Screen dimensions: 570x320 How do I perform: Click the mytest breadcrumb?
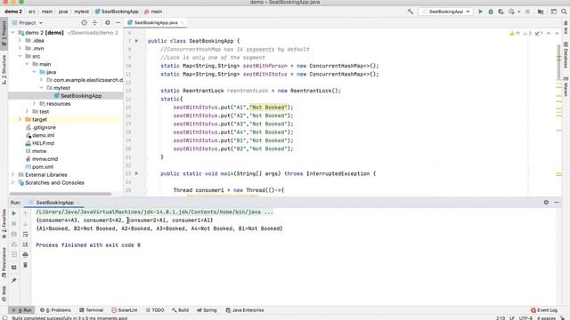[81, 12]
